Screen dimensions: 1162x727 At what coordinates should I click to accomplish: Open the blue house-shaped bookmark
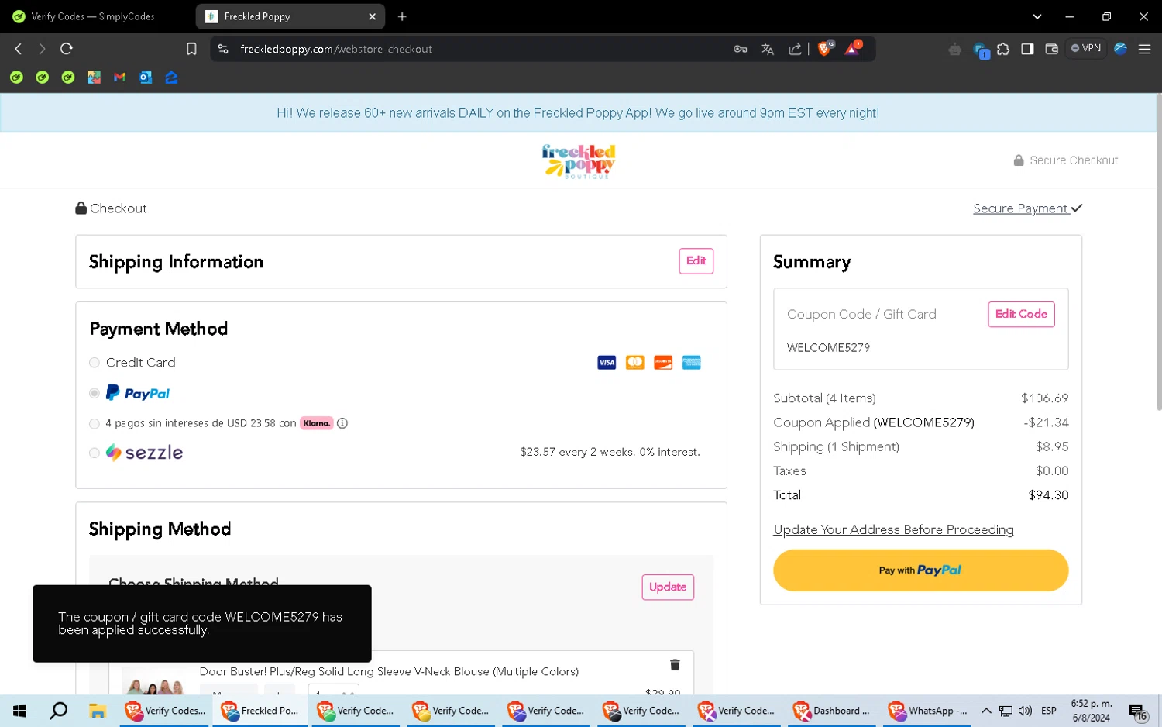pos(171,77)
